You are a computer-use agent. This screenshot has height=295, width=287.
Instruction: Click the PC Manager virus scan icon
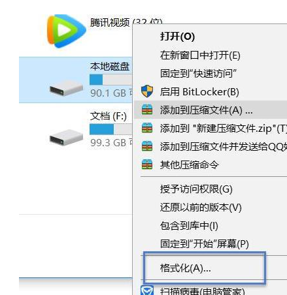pos(147,290)
